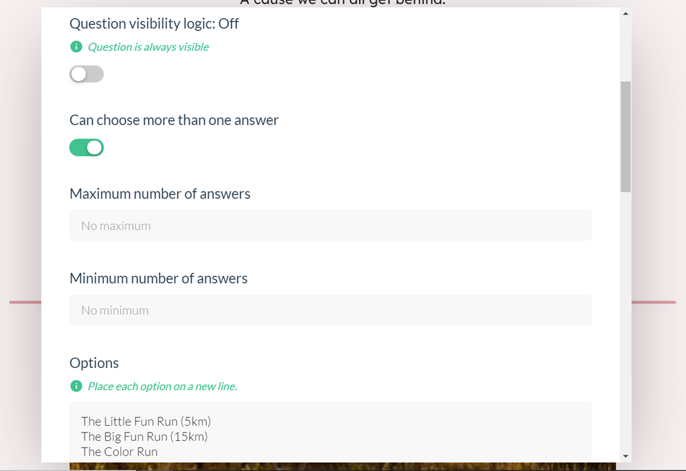Click the 'Maximum number of answers' label
Image resolution: width=686 pixels, height=471 pixels.
(x=159, y=194)
